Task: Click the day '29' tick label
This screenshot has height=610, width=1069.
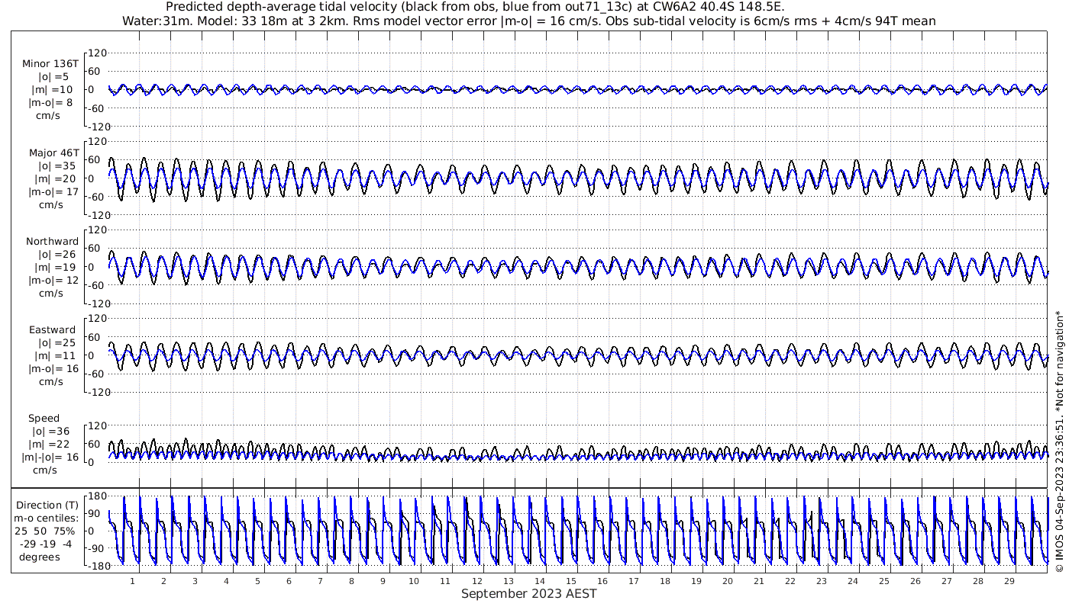Action: click(1009, 581)
